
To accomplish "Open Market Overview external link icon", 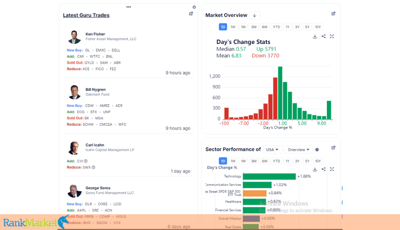I will 333,14.
